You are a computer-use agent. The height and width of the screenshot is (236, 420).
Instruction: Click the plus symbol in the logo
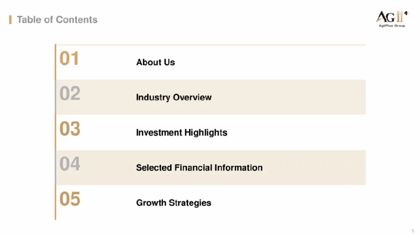click(406, 13)
